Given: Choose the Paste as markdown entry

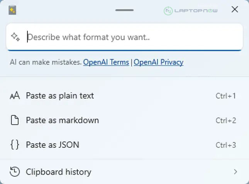Looking at the screenshot, I should pos(62,120).
